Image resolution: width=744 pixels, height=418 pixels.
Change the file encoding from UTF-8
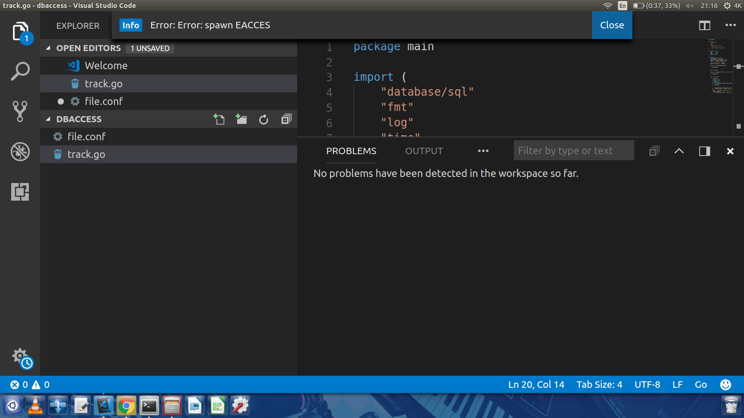click(647, 385)
